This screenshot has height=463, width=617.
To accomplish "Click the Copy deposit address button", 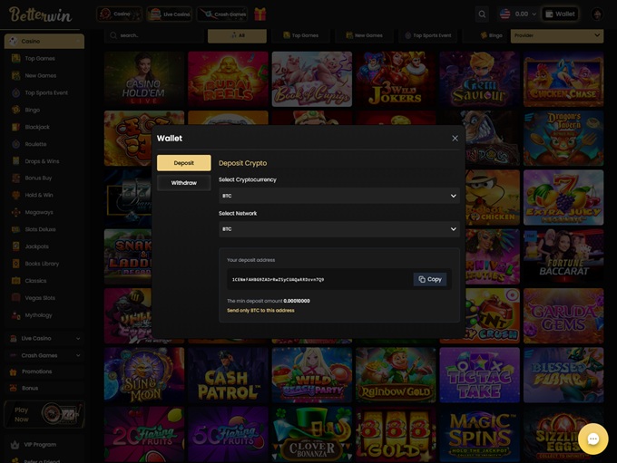I will click(429, 279).
